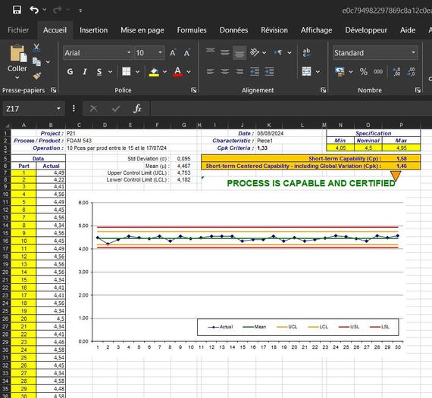
Task: Align text to bottom of cell
Action: pyautogui.click(x=239, y=52)
